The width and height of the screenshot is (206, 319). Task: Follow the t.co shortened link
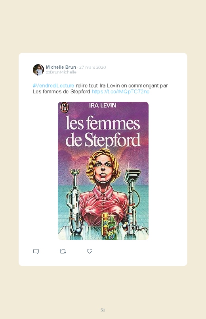click(120, 92)
